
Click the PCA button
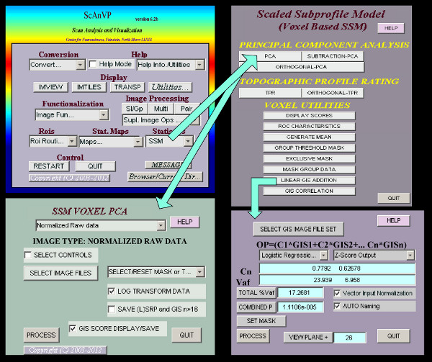pos(270,56)
